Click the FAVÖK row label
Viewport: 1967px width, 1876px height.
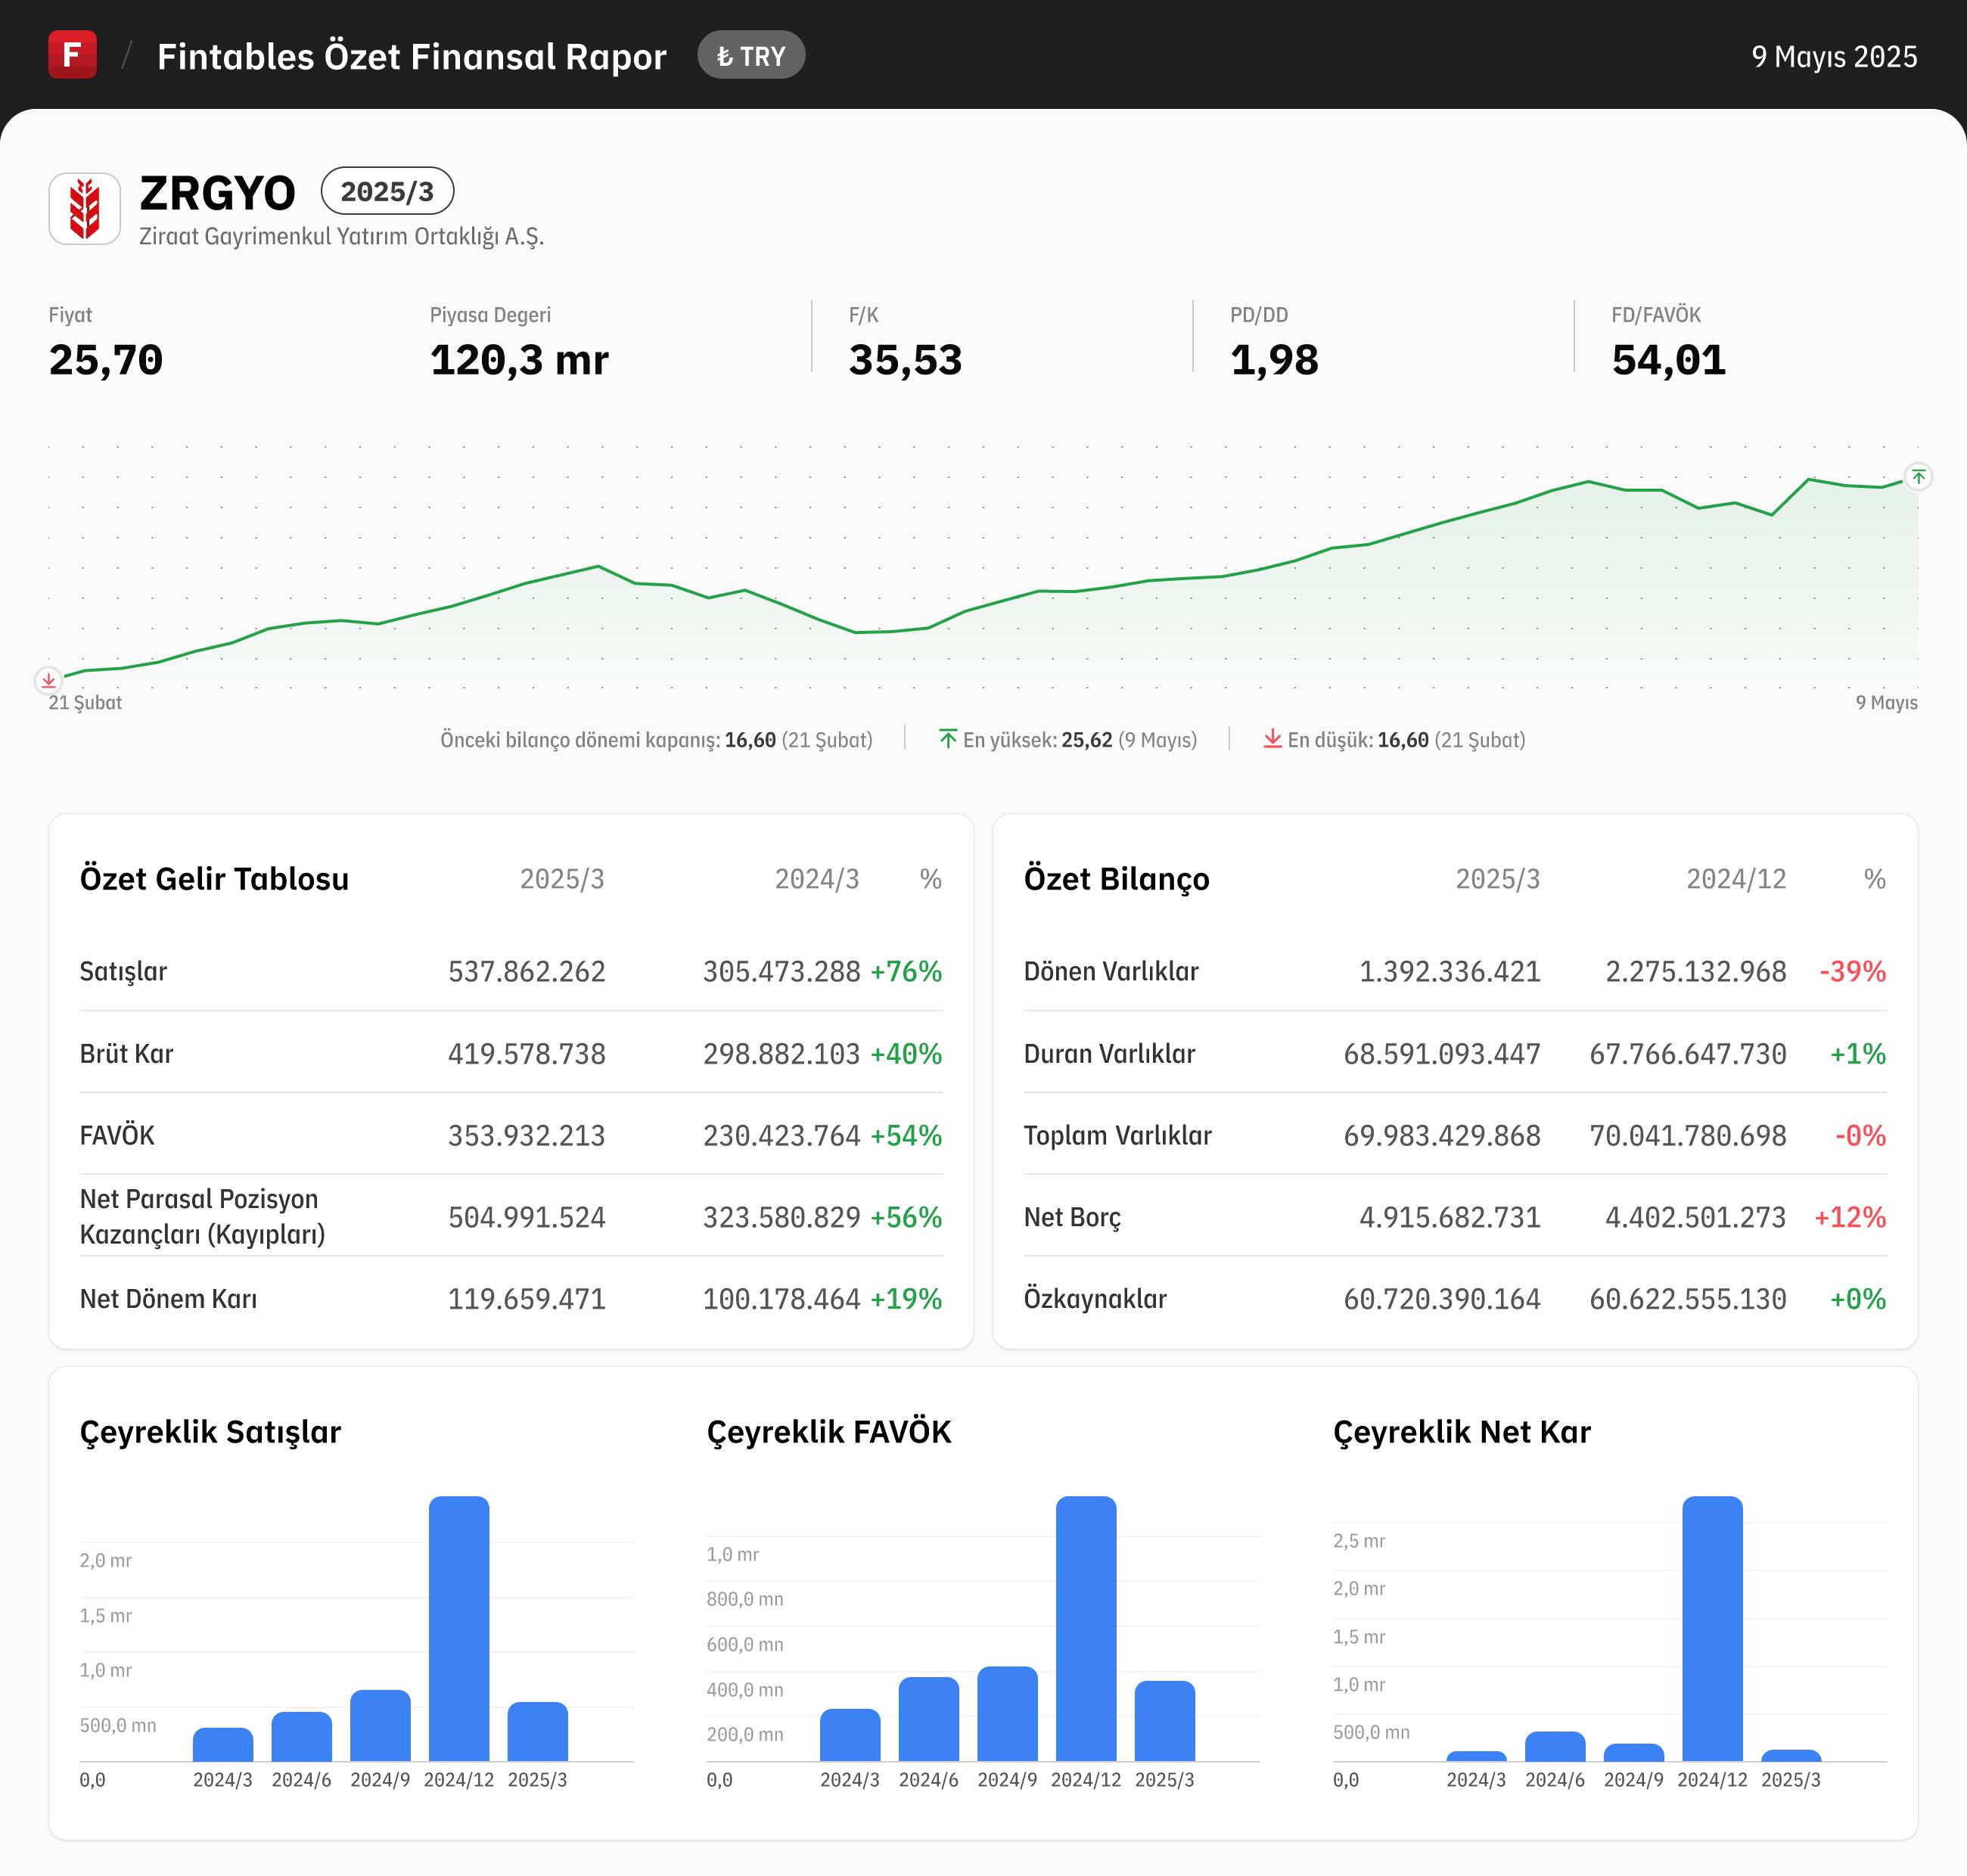click(x=117, y=1135)
